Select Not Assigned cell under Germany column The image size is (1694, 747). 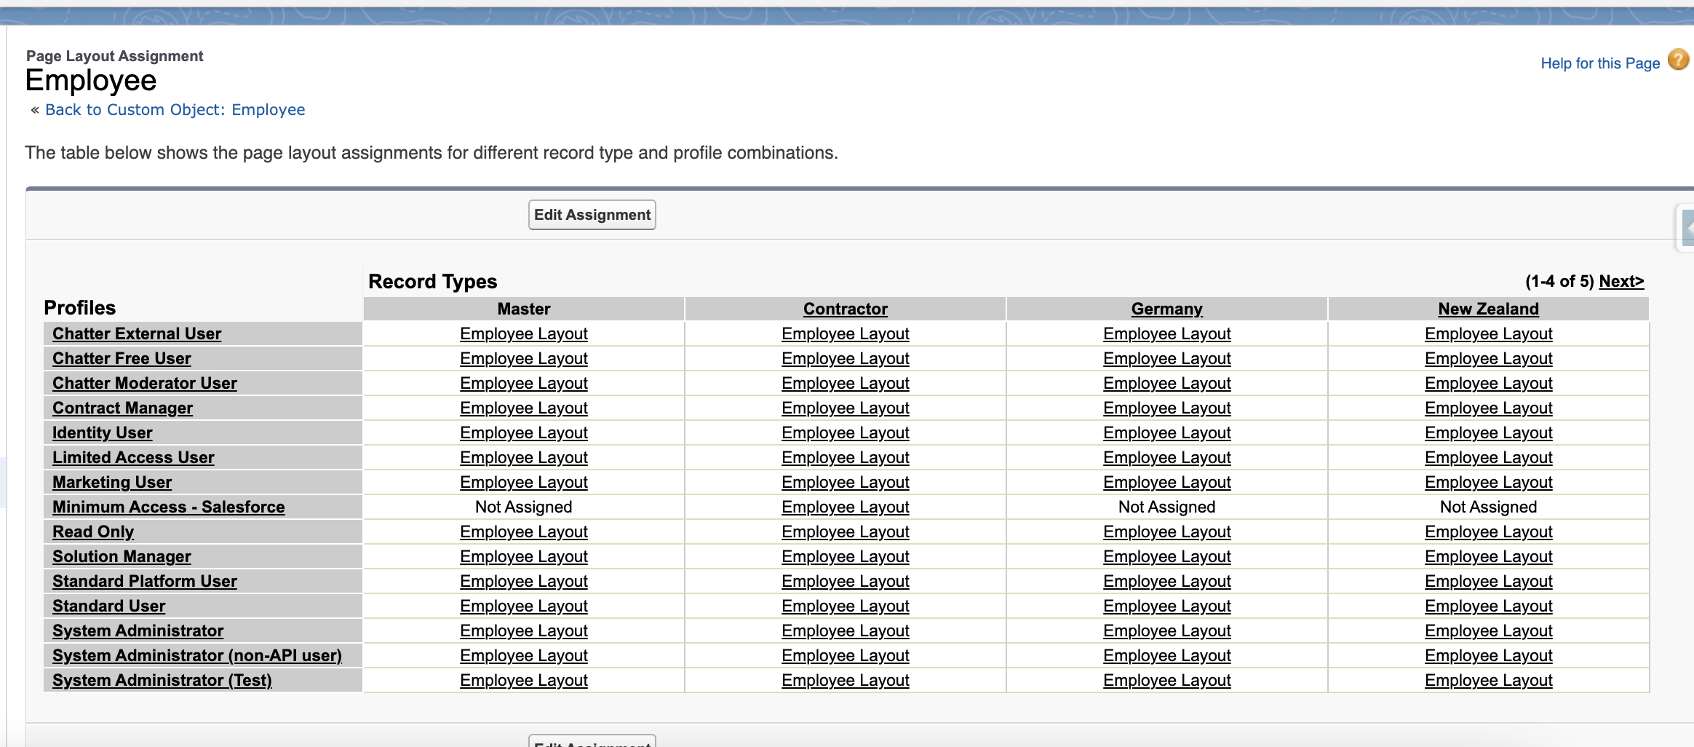click(x=1166, y=507)
